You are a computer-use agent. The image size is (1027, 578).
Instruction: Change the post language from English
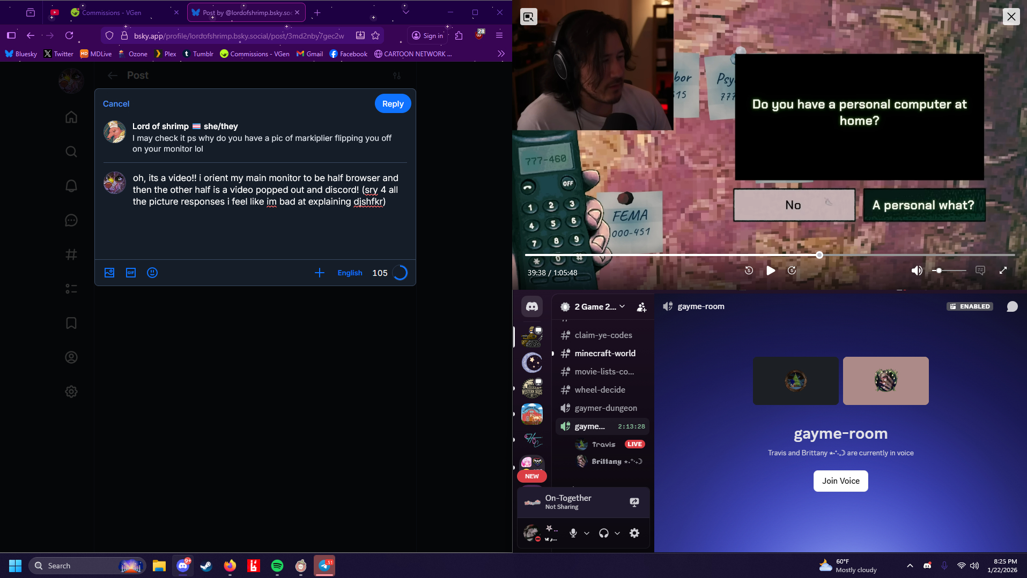[350, 273]
